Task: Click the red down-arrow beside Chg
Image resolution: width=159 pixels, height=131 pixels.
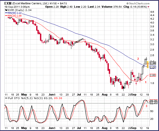Action: point(149,7)
